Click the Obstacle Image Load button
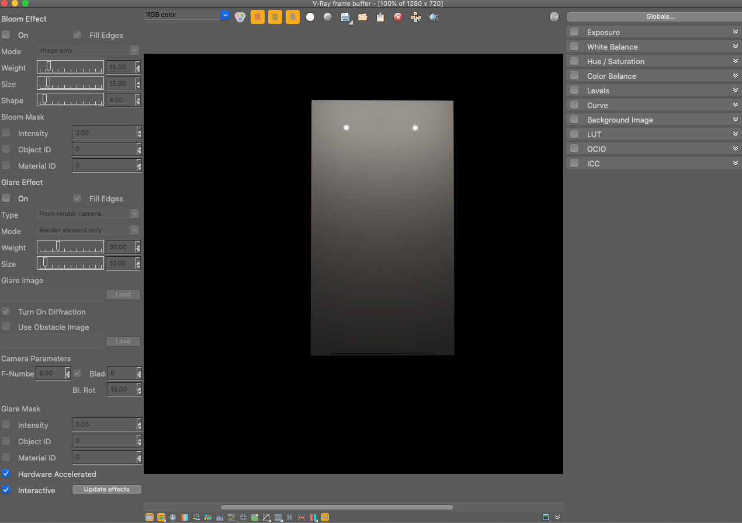Image resolution: width=742 pixels, height=523 pixels. [x=123, y=341]
